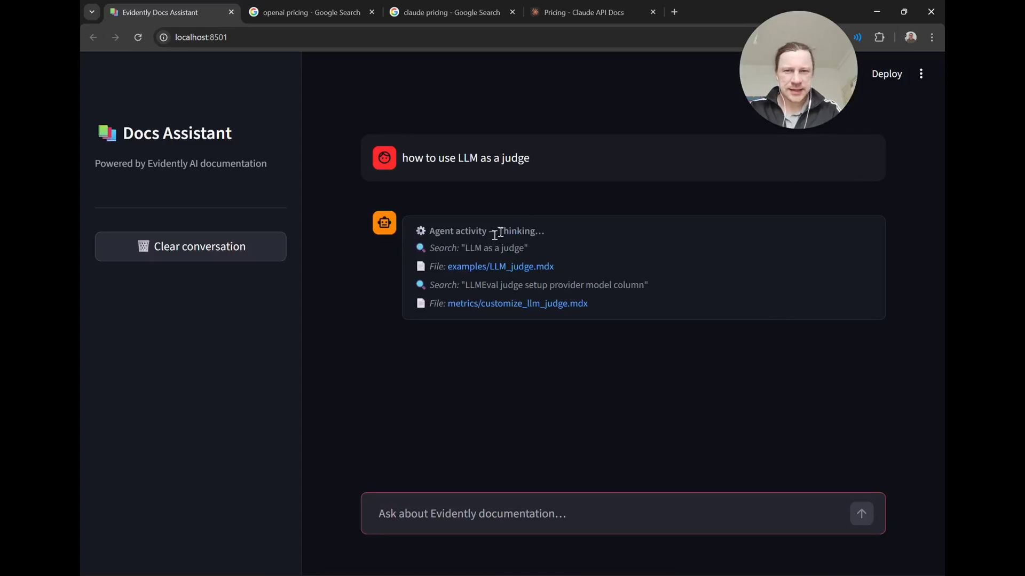Open the Streamlit three-dot main menu
This screenshot has height=576, width=1025.
tap(921, 74)
